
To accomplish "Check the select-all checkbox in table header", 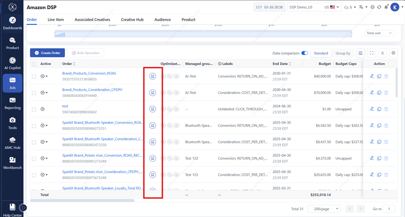I will [34, 64].
